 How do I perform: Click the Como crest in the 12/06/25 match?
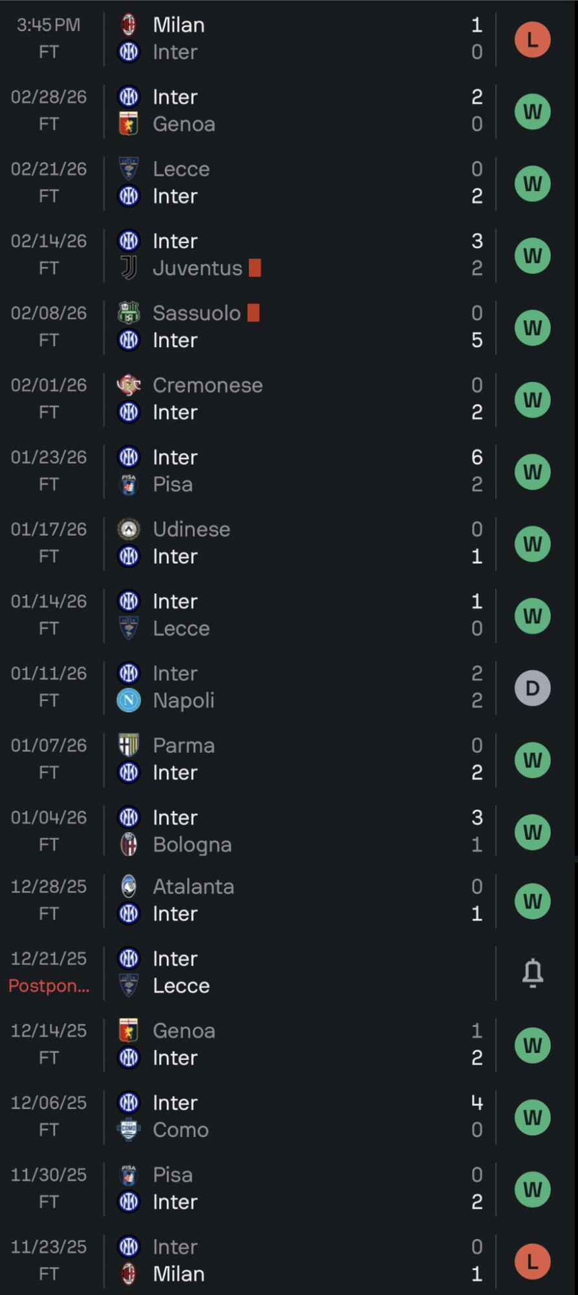pos(129,1131)
